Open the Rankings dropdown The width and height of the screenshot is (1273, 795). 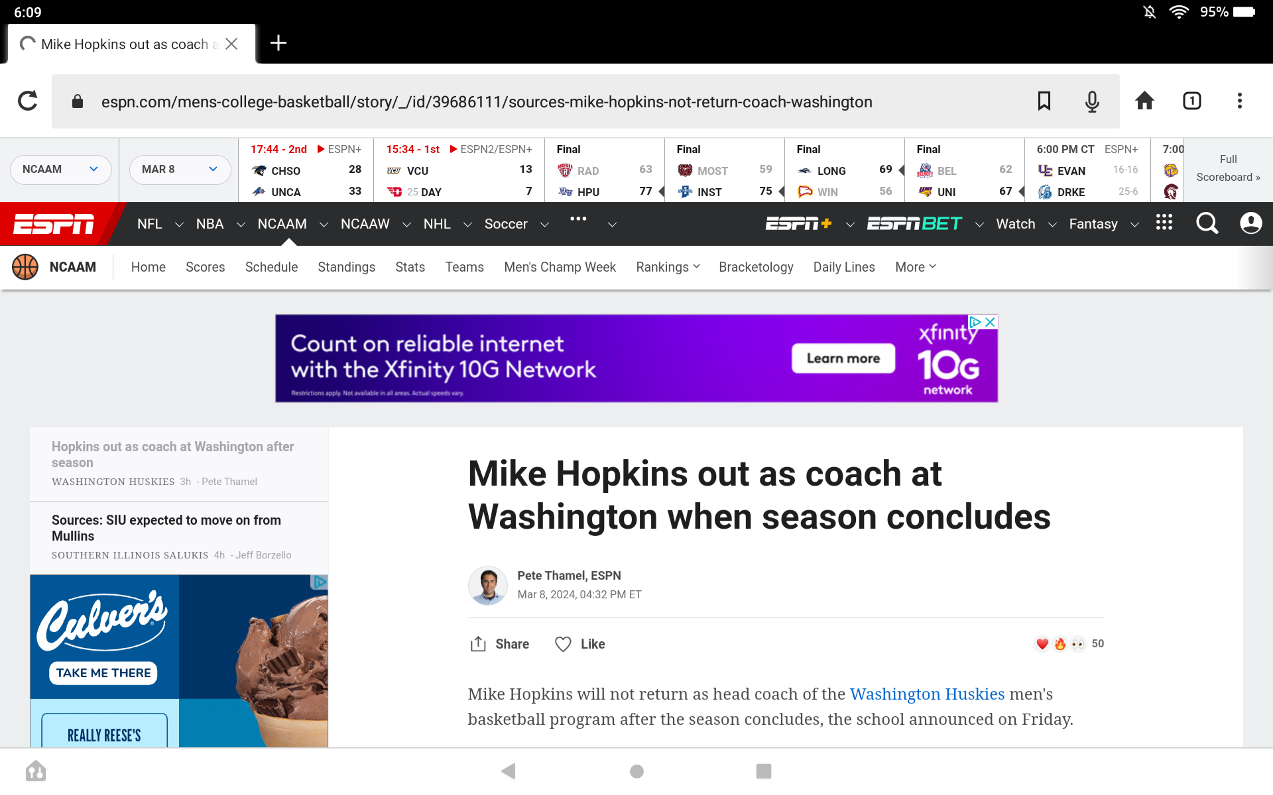click(x=668, y=267)
